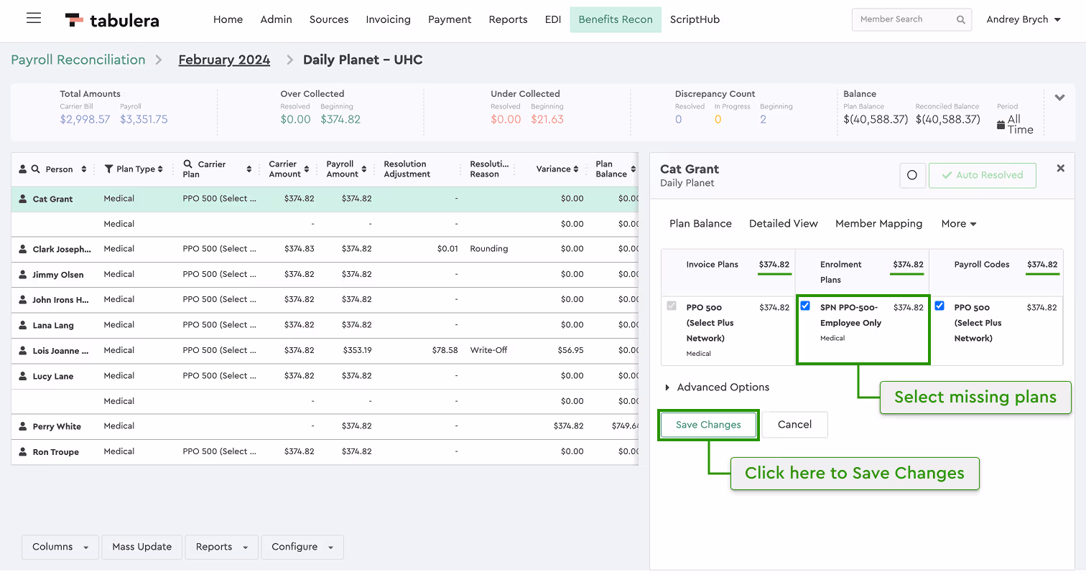Open Admin menu
1086x574 pixels.
pos(276,19)
